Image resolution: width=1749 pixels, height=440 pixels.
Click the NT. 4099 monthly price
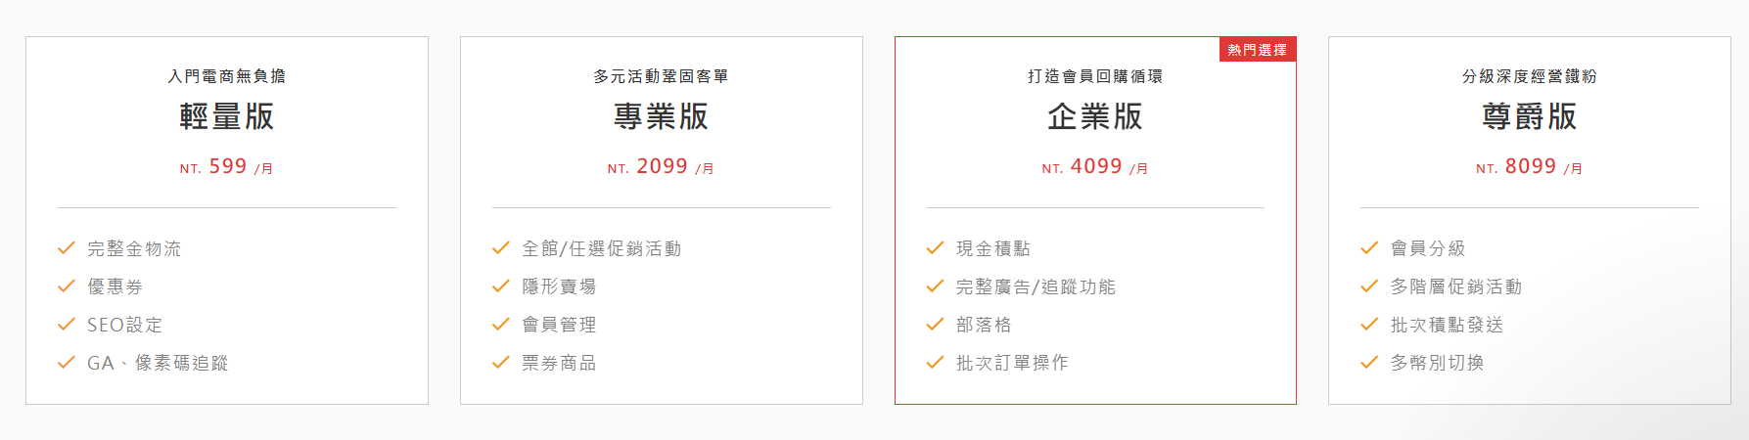1095,167
